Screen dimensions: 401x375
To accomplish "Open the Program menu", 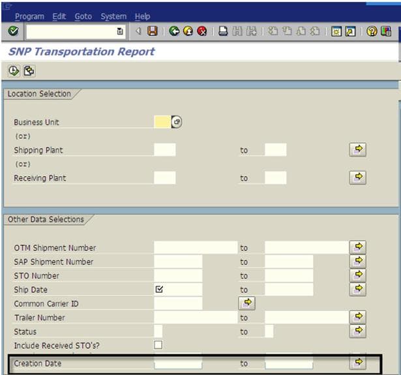I will [29, 16].
